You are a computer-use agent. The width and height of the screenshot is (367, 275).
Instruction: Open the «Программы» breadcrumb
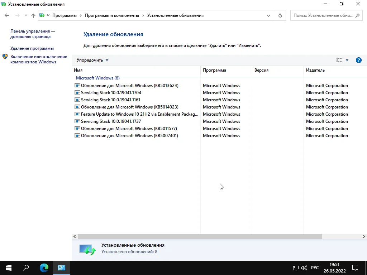65,15
